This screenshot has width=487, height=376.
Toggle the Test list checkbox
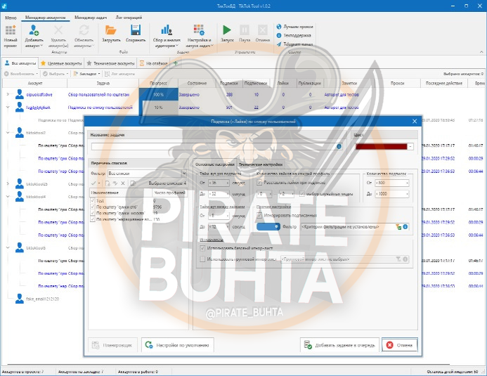(93, 201)
